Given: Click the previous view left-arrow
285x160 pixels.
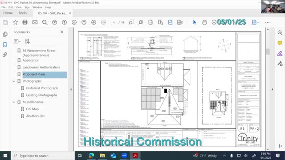Looking at the screenshot, I should pos(94,22).
